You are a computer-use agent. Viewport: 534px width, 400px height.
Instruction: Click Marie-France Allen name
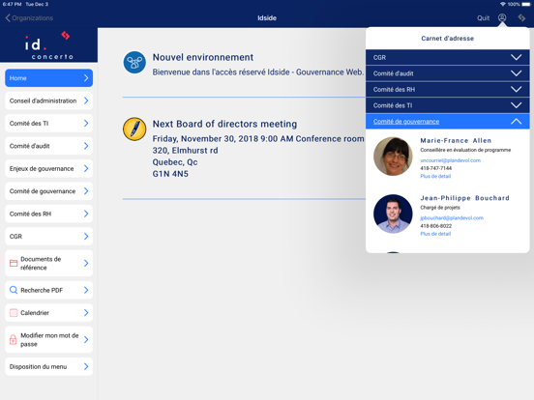[x=456, y=140]
